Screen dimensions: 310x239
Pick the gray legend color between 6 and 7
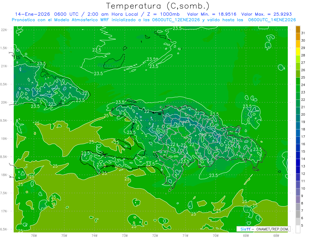(x=298, y=215)
